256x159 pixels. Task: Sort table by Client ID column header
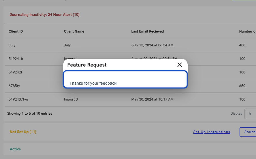click(16, 31)
